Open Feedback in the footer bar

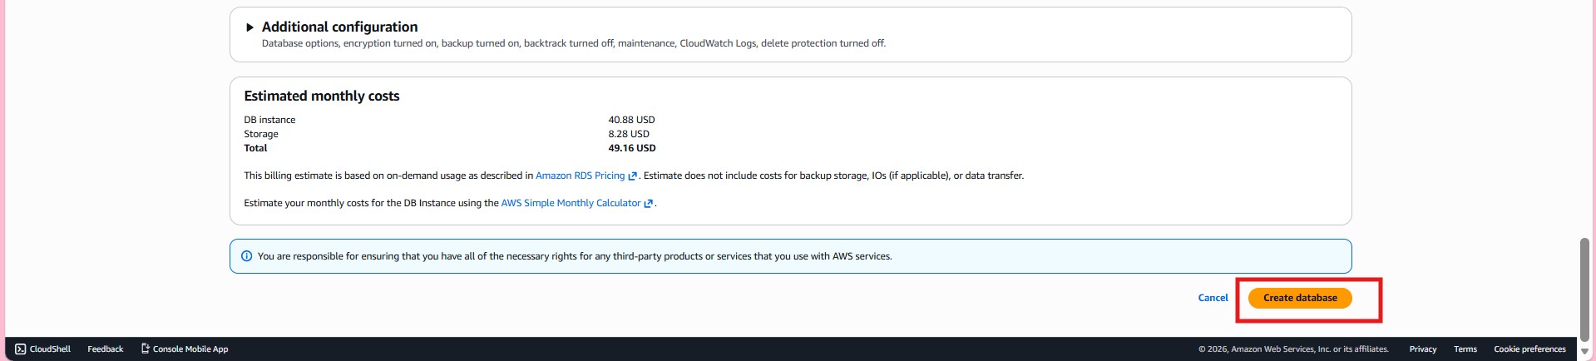tap(105, 349)
